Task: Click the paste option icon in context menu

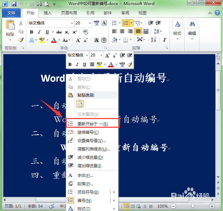Action: pyautogui.click(x=80, y=104)
